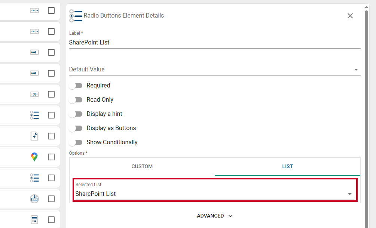Open the Default Value dropdown
376x228 pixels.
[215, 70]
